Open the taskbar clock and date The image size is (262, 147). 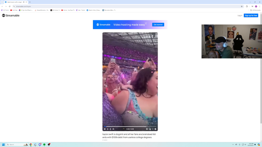251,145
